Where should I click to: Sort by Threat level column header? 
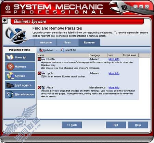pyautogui.click(x=130, y=55)
